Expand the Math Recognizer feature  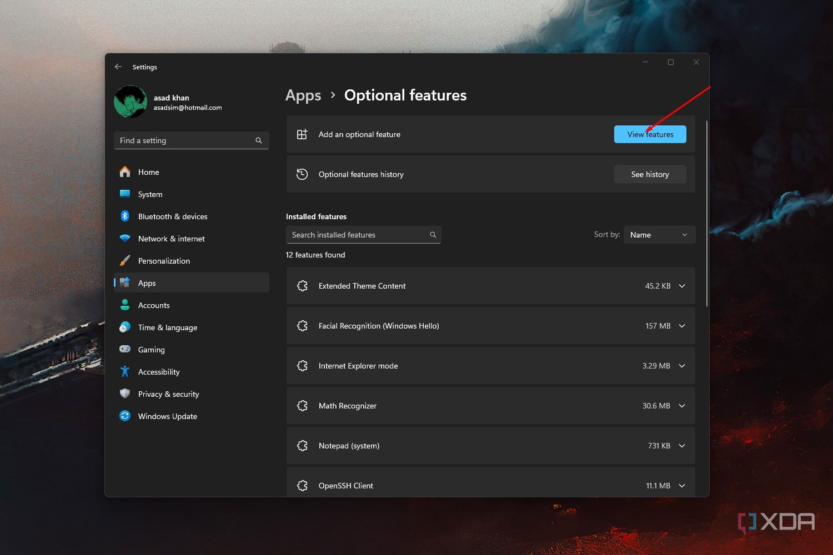(682, 406)
